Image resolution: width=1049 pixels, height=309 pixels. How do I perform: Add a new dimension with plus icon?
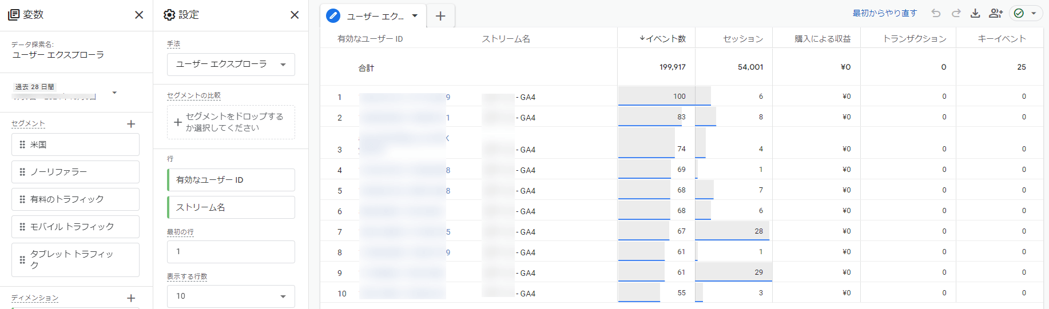pos(131,298)
